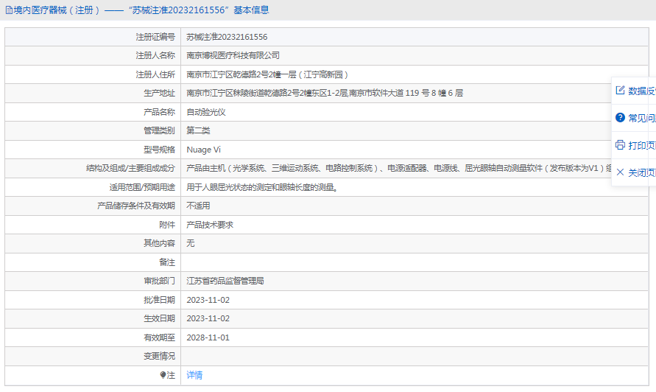Select the product name 自动验光仪
The height and width of the screenshot is (392, 656).
pyautogui.click(x=206, y=112)
